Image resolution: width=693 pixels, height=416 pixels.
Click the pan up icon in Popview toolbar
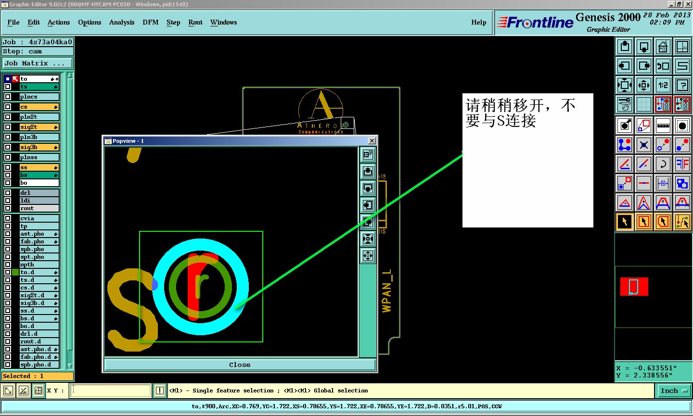tap(368, 171)
